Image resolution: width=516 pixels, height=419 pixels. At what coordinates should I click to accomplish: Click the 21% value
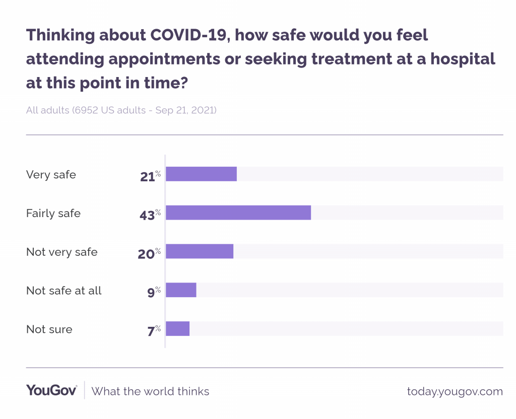tap(150, 176)
